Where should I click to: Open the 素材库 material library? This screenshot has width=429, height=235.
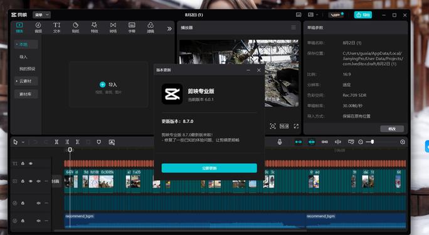26,94
